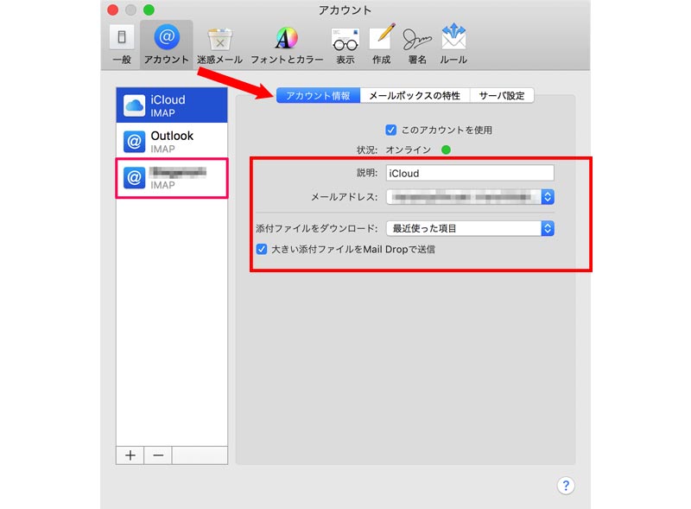
Task: Open the ルール rules preferences
Action: (453, 45)
